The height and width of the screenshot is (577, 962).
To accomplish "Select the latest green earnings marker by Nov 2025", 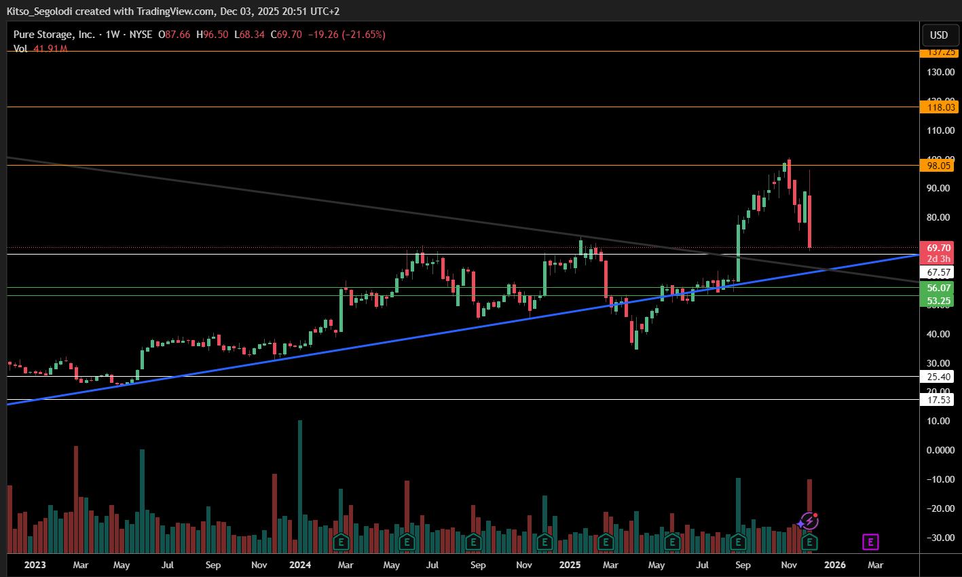I will (809, 542).
